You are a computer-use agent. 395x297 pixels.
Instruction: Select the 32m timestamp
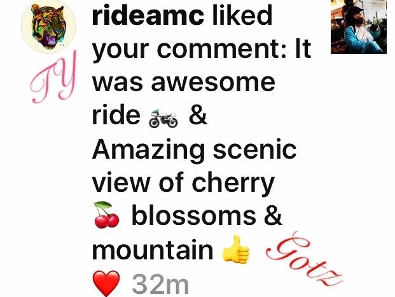(160, 285)
